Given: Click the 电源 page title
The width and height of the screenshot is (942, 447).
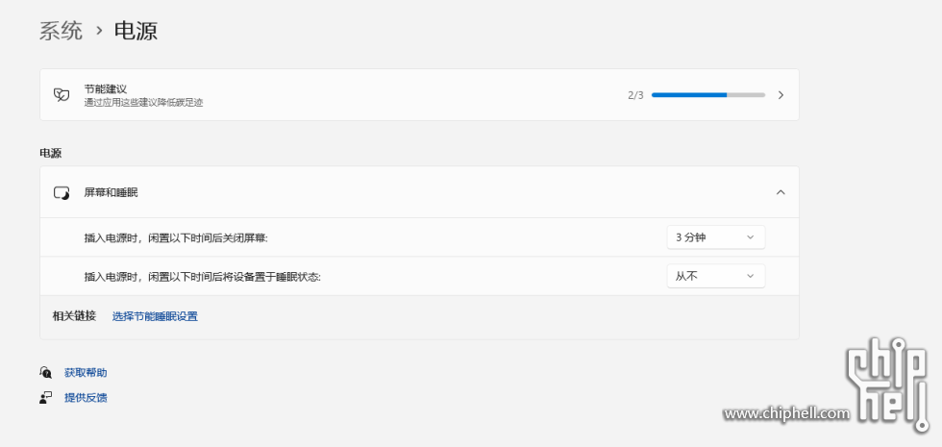Looking at the screenshot, I should [x=136, y=31].
